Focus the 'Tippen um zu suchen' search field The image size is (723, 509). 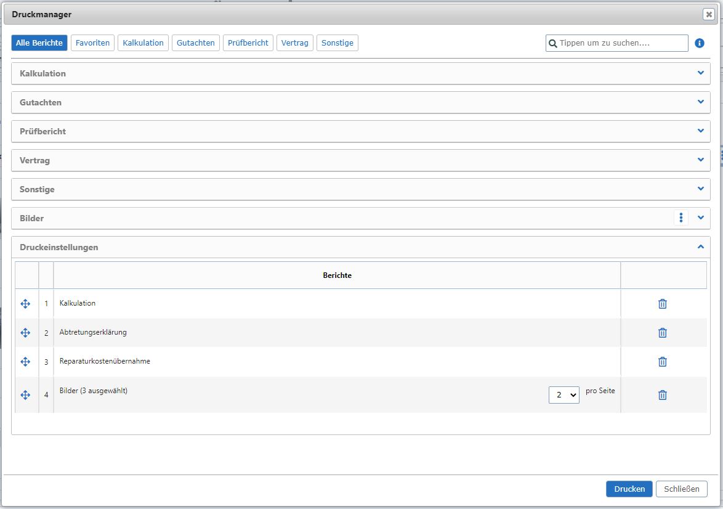pos(616,43)
